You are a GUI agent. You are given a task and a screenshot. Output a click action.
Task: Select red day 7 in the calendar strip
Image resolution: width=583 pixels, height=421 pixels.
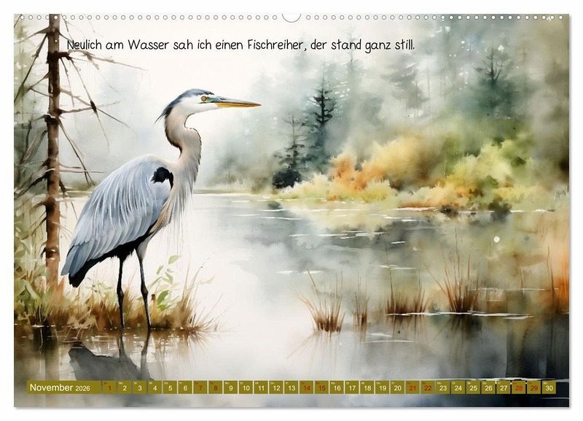tap(200, 387)
